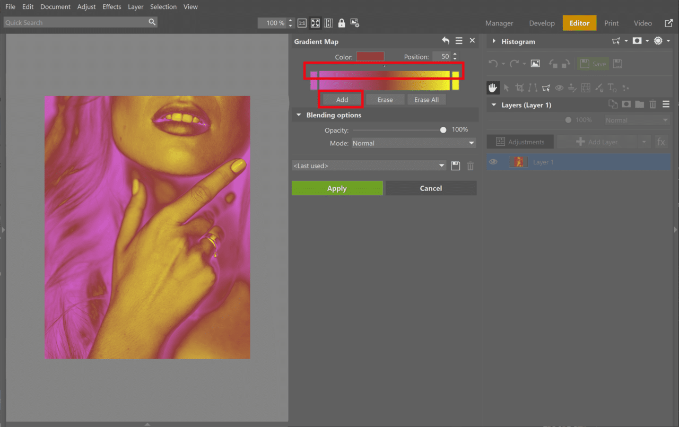Apply the Gradient Map adjustment

[x=337, y=188]
